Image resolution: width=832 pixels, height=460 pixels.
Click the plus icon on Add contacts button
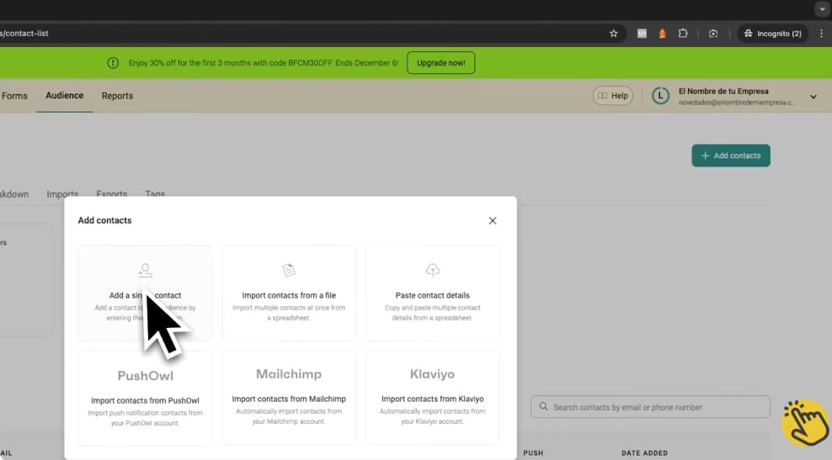click(705, 156)
